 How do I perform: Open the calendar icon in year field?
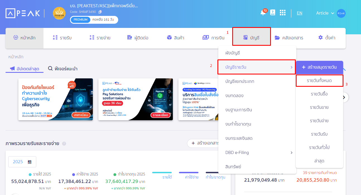(x=30, y=162)
